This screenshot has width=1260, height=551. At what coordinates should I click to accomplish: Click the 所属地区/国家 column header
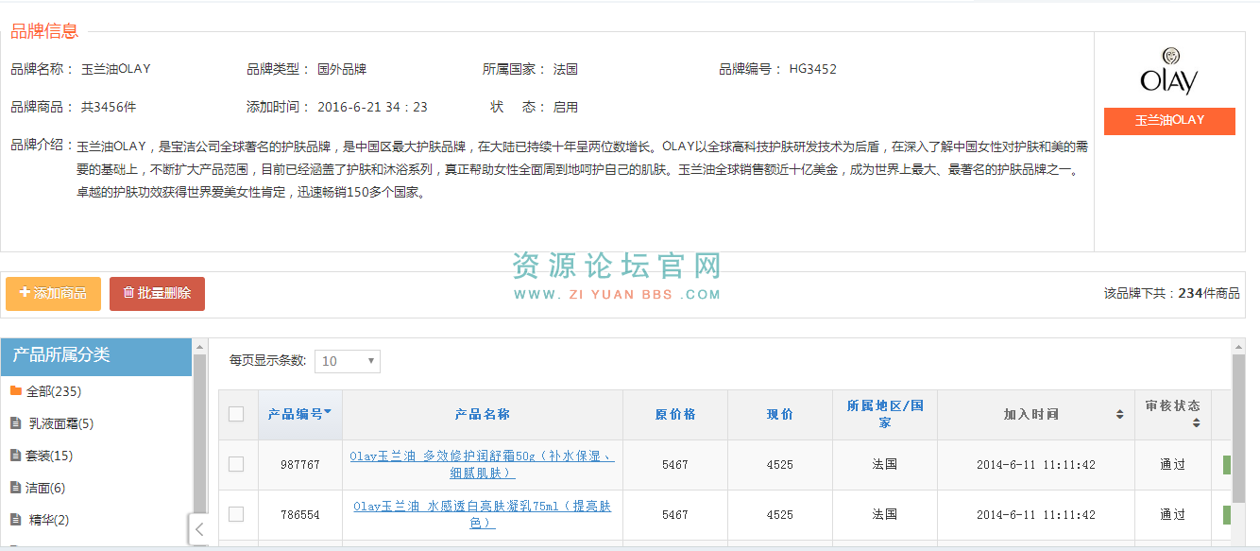click(885, 414)
